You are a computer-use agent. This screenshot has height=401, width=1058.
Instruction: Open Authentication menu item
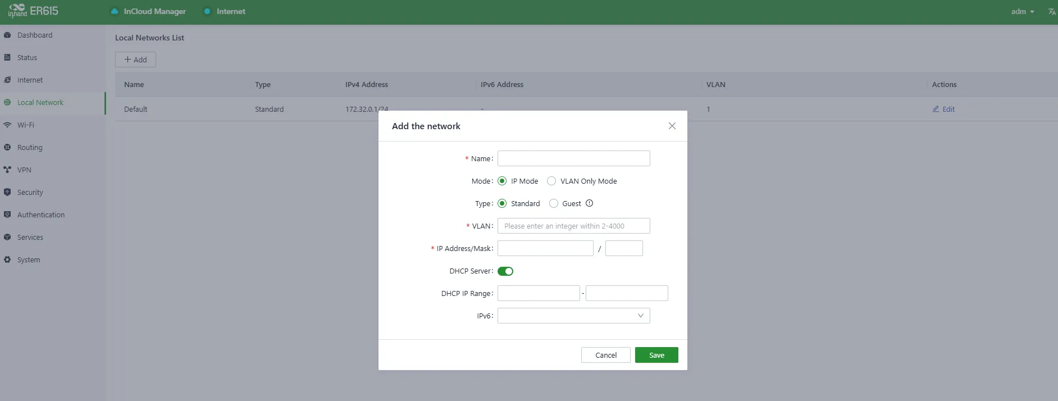coord(53,215)
